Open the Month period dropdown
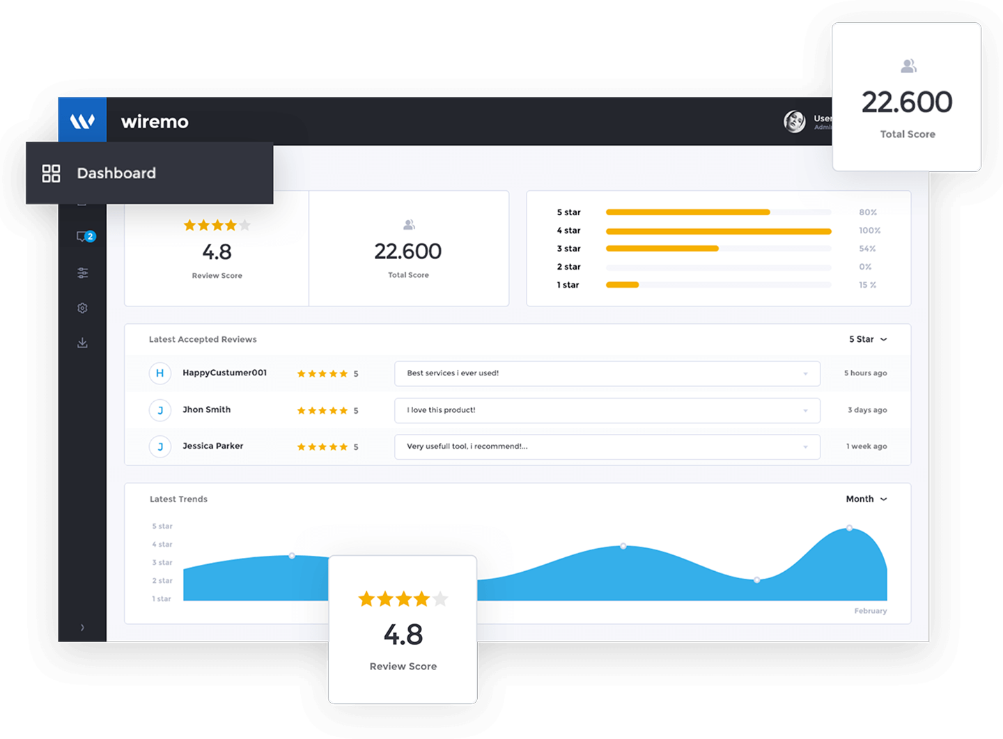The width and height of the screenshot is (1003, 739). (866, 499)
